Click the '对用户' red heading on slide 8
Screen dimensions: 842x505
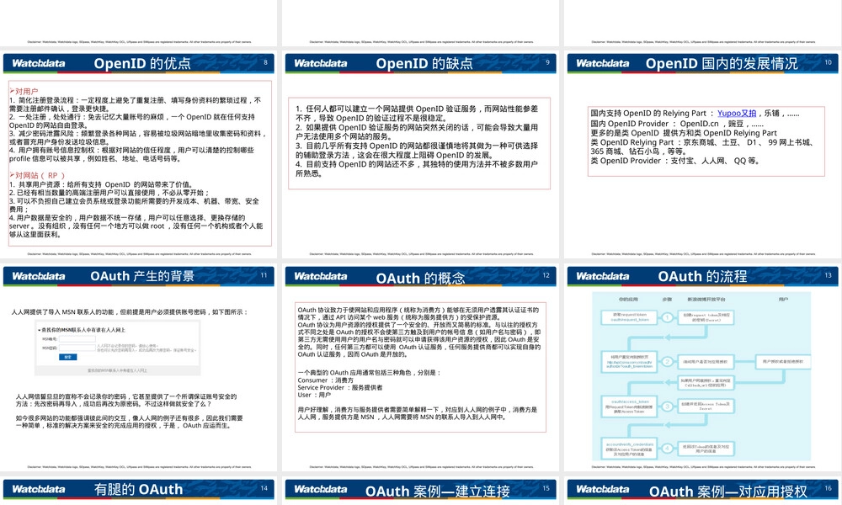click(24, 91)
